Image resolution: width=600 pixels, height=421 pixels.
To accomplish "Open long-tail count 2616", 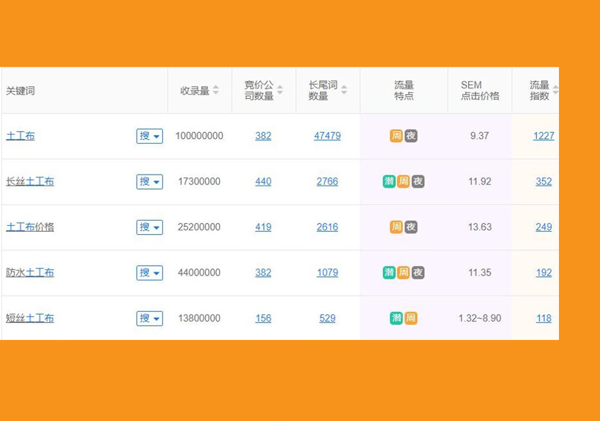I will click(327, 227).
